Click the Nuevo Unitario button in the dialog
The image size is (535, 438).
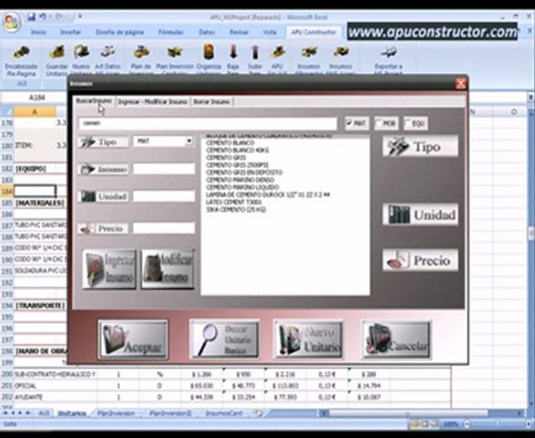pos(309,339)
